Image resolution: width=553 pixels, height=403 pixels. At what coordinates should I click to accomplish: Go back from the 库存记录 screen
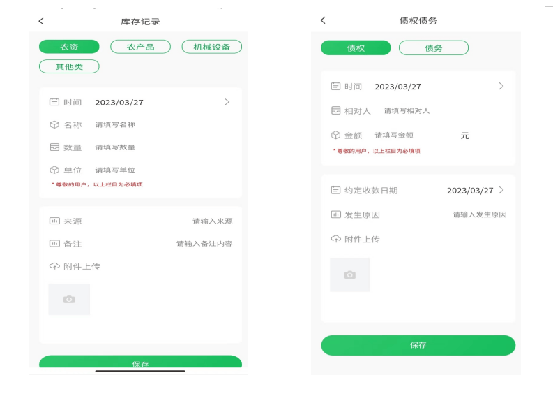(x=41, y=22)
